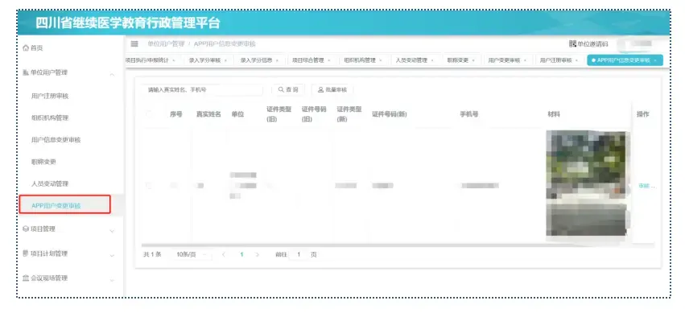Click the 项目计划管理 sidebar icon
The height and width of the screenshot is (313, 685).
click(x=25, y=253)
